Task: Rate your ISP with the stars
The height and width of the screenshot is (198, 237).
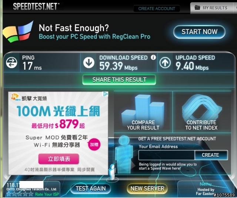Action: pos(20,194)
